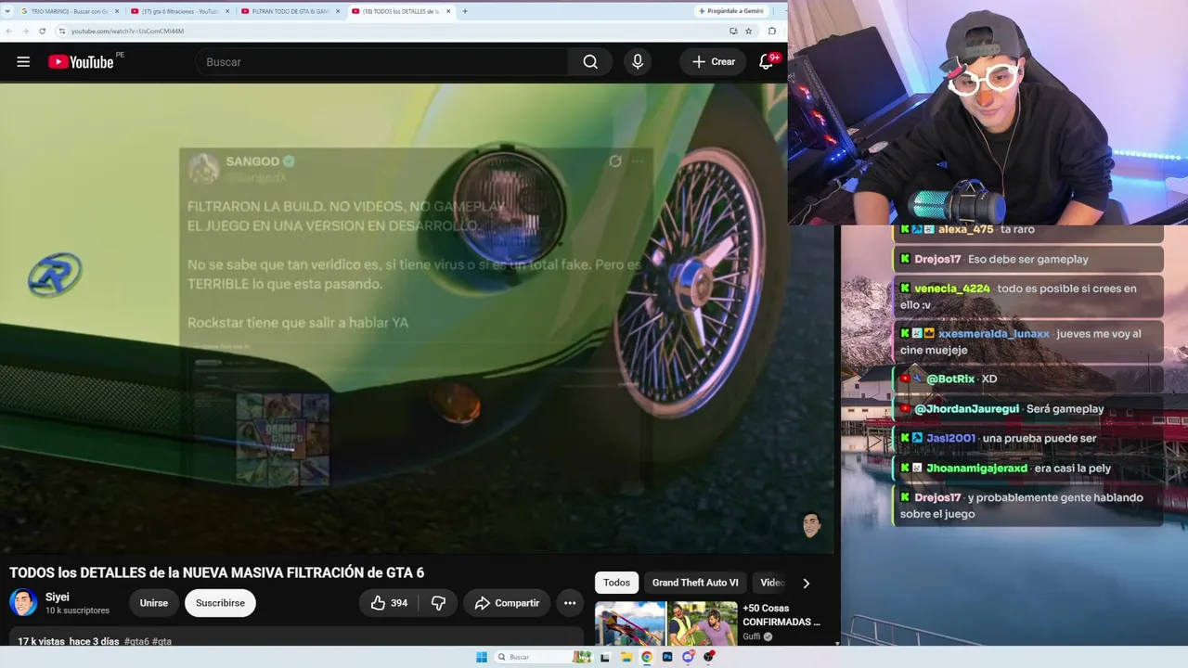Click the Crear button
The image size is (1188, 668).
(x=713, y=62)
